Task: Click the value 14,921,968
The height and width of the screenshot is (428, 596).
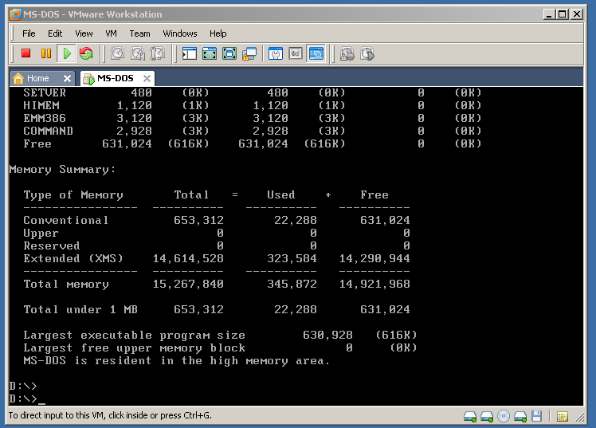Action: (x=374, y=284)
